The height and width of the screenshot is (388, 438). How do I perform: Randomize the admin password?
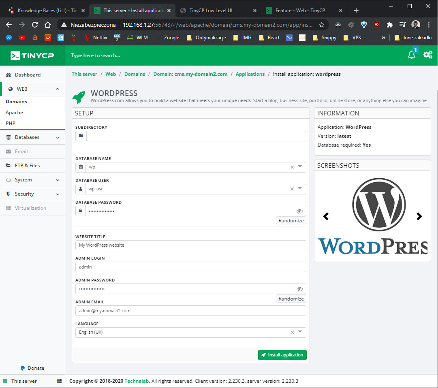point(291,298)
